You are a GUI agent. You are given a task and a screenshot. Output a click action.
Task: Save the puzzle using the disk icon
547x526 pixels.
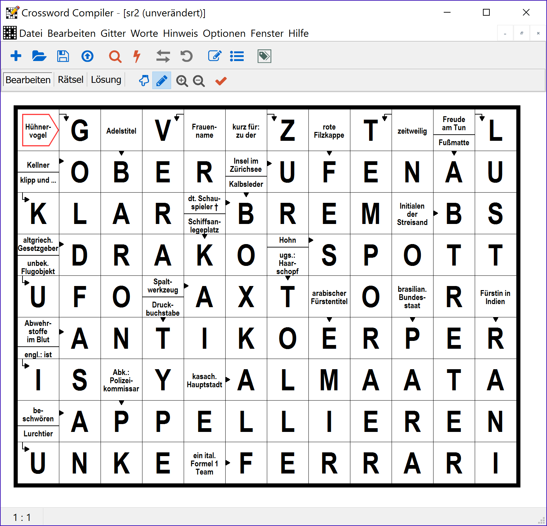pyautogui.click(x=63, y=56)
